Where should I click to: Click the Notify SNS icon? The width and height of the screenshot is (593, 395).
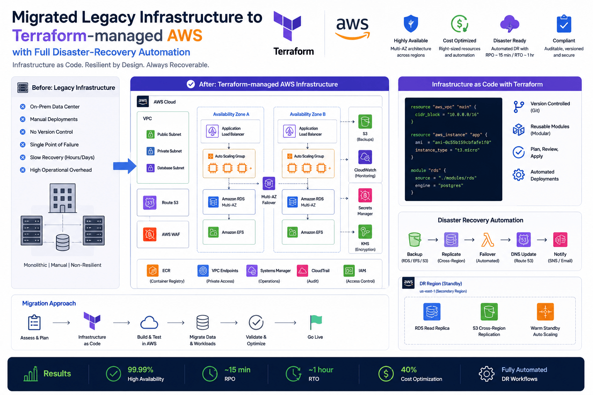(560, 240)
